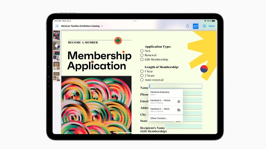Choose the 1 Year membership length
Viewport: 266px width, 149px height.
click(142, 71)
